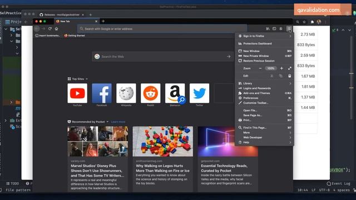Open the Firefox hamburger menu button
Viewport: 356px width, 200px height.
click(x=289, y=28)
